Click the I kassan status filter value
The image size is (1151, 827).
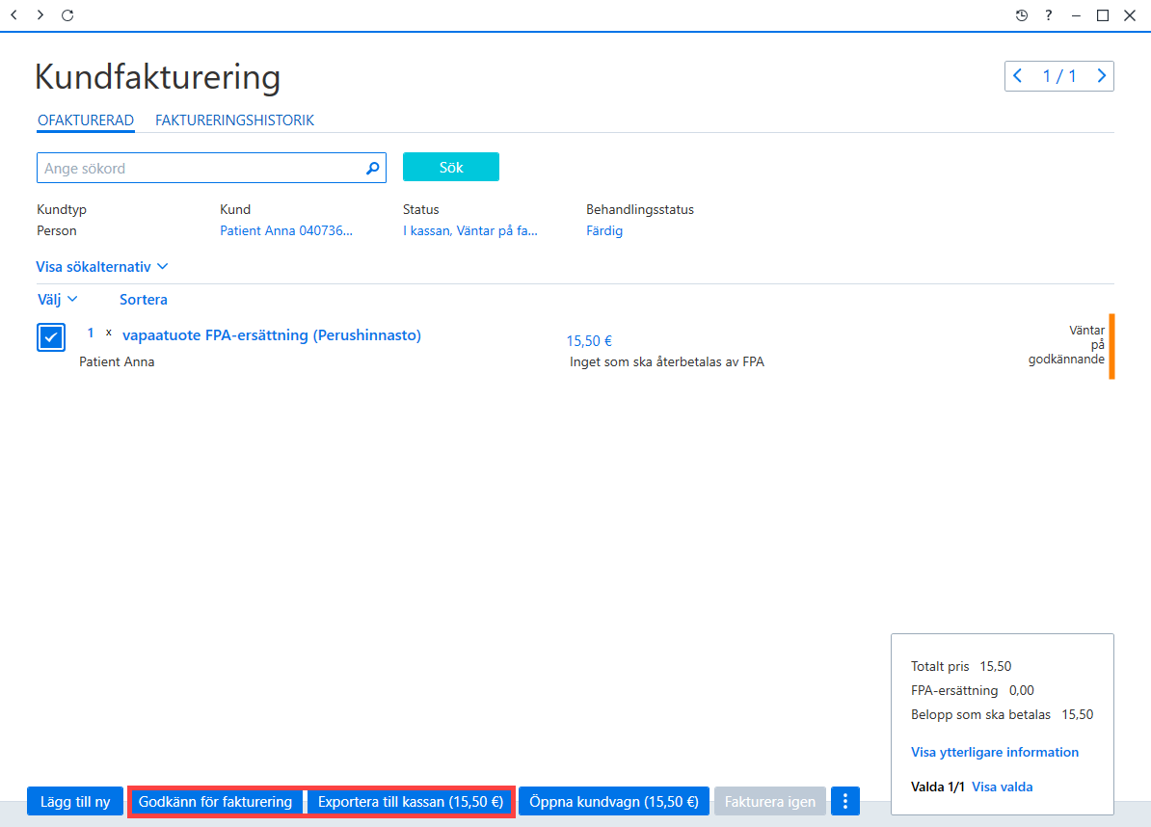point(469,230)
